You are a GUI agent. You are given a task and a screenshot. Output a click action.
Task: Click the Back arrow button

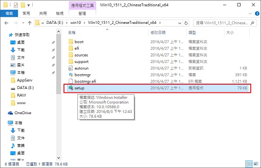tap(7, 23)
